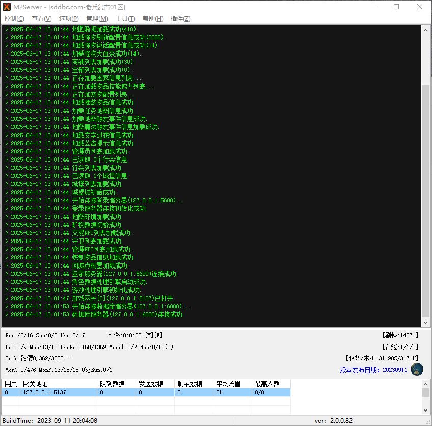This screenshot has height=426, width=432.
Task: Click log line 数据库服务器(127.0.0.1:6000)连接成功
Action: (95, 314)
